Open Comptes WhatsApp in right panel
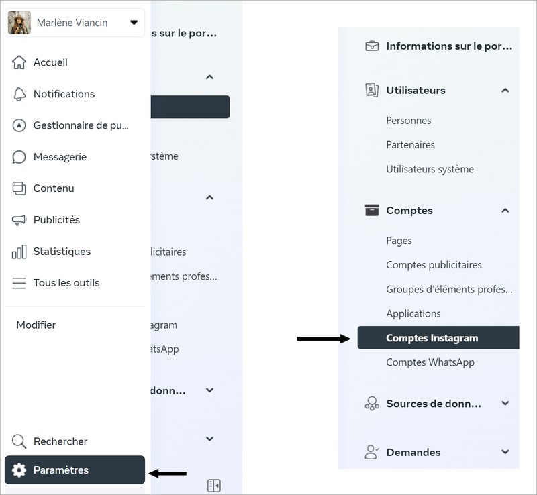 click(430, 362)
